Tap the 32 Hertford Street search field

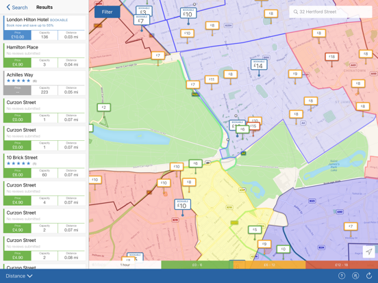tap(331, 12)
